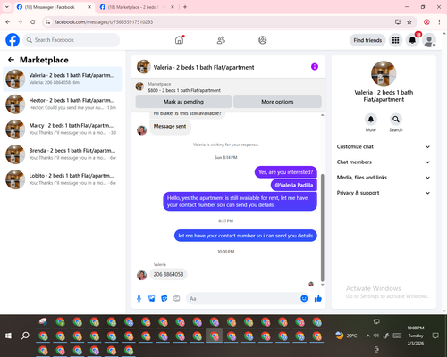
Task: Choose a GIF from the GIF icon
Action: tap(177, 298)
